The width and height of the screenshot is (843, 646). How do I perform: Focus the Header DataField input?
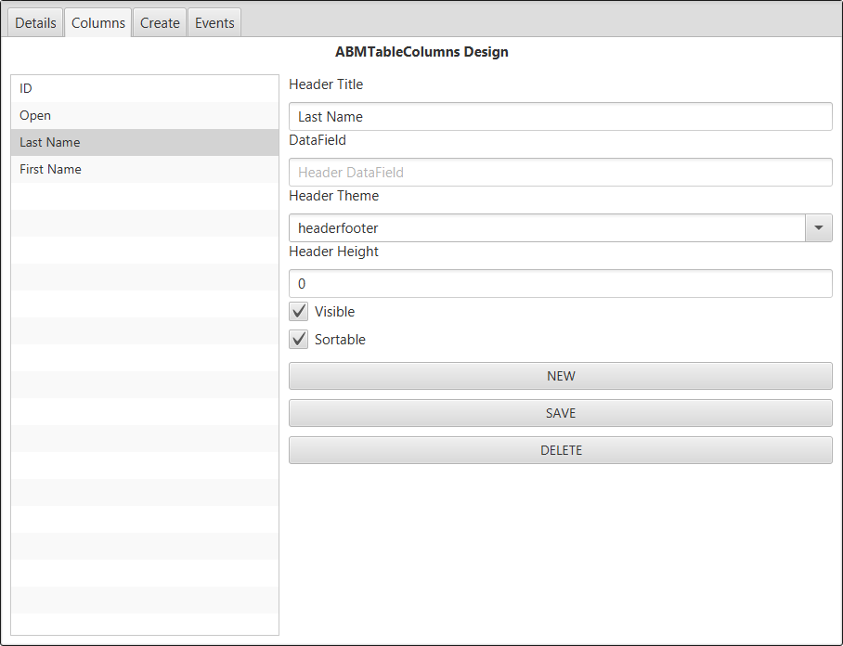(x=560, y=173)
